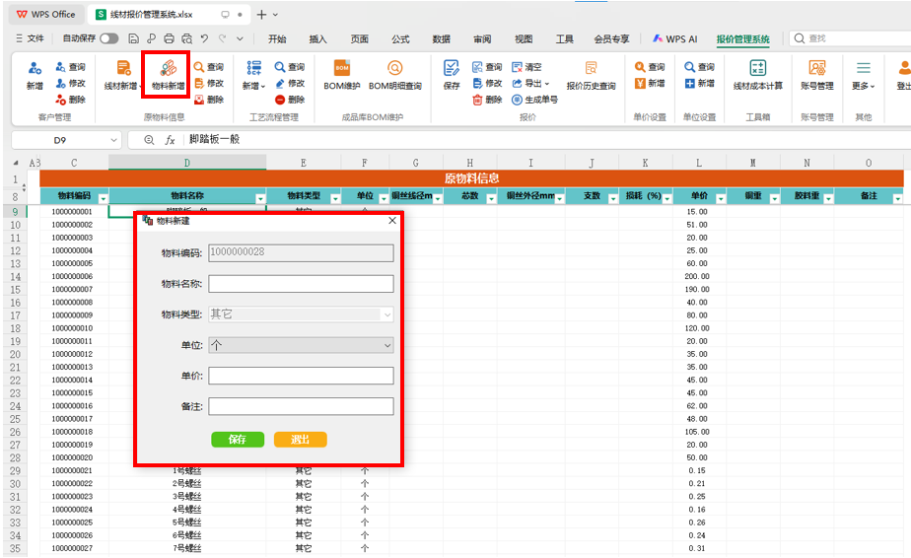Click 报价历史查询 icon
The image size is (911, 558).
591,75
